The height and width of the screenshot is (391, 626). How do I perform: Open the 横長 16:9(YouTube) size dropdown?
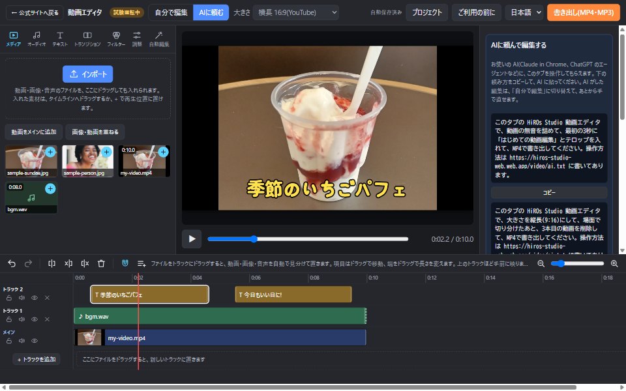coord(296,13)
